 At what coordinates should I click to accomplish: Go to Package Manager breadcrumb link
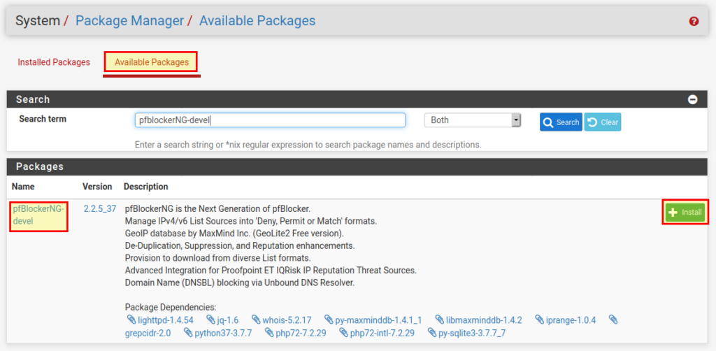pos(129,20)
